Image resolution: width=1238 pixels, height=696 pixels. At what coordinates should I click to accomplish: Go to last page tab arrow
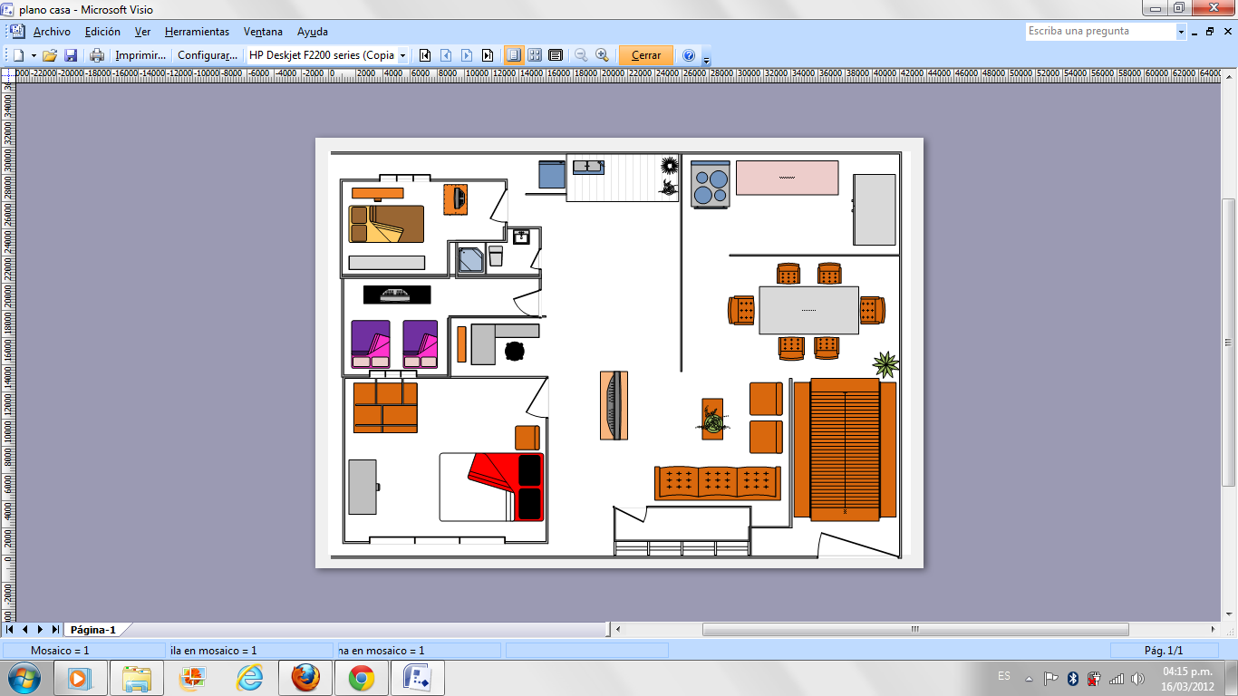point(55,629)
